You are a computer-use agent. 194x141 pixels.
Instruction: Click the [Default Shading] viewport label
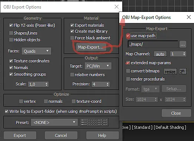click(170, 127)
